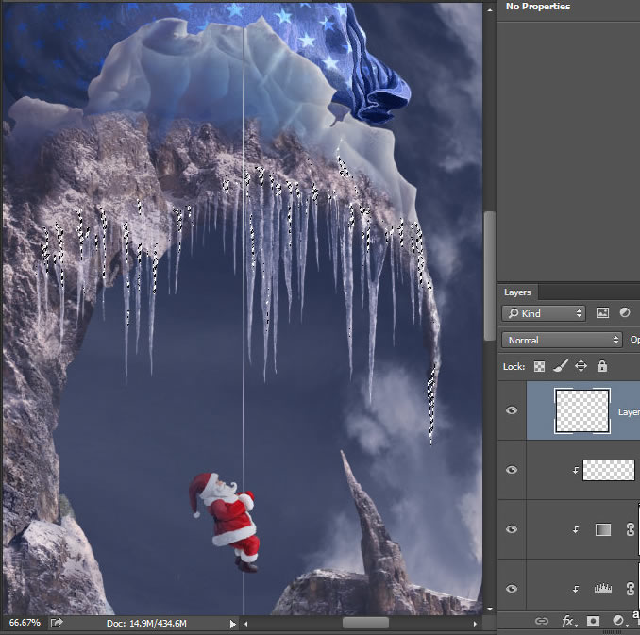Hide the Levels adjustment layer
Image resolution: width=640 pixels, height=635 pixels.
pos(512,589)
